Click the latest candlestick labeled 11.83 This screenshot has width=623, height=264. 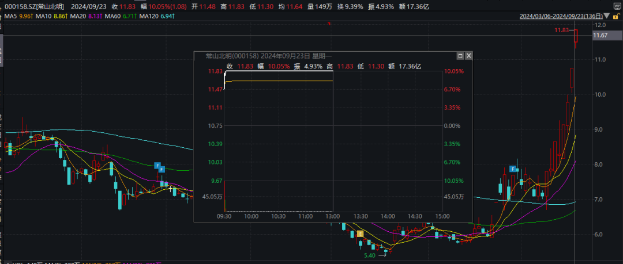[x=576, y=38]
